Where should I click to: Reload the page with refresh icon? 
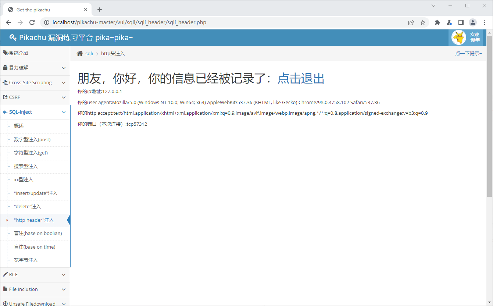(32, 22)
